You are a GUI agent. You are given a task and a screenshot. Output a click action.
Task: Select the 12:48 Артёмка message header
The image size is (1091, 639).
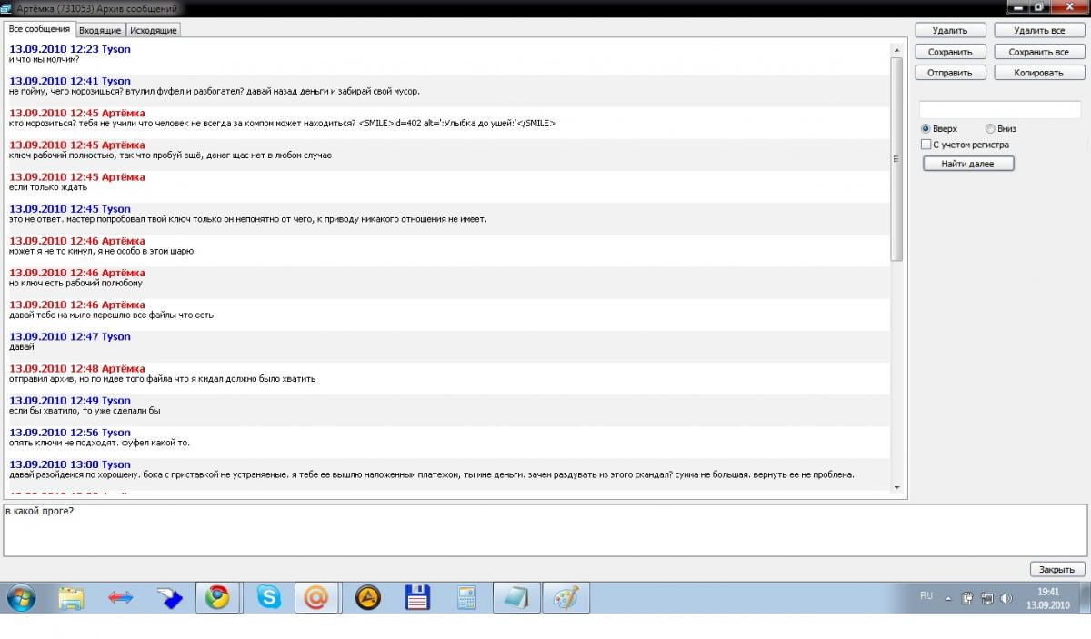[77, 368]
